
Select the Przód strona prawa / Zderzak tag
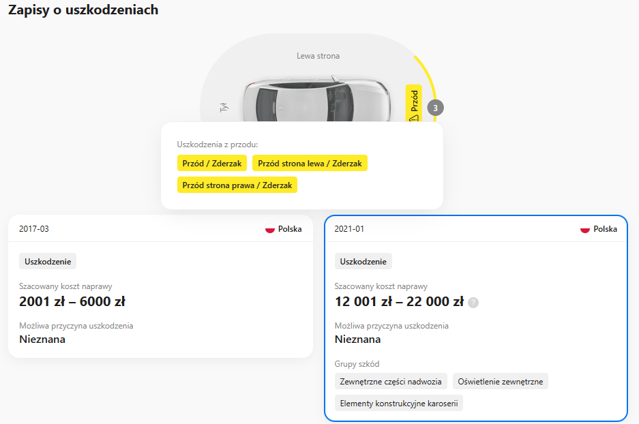click(x=237, y=185)
